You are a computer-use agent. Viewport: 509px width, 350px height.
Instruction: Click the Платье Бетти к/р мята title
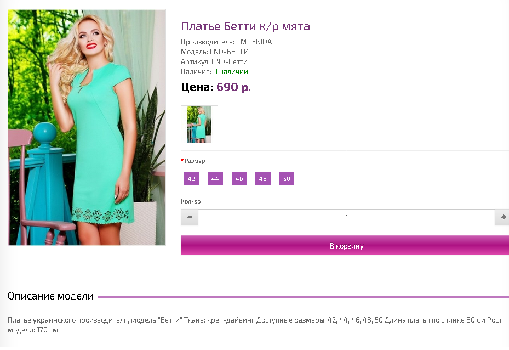coord(245,26)
